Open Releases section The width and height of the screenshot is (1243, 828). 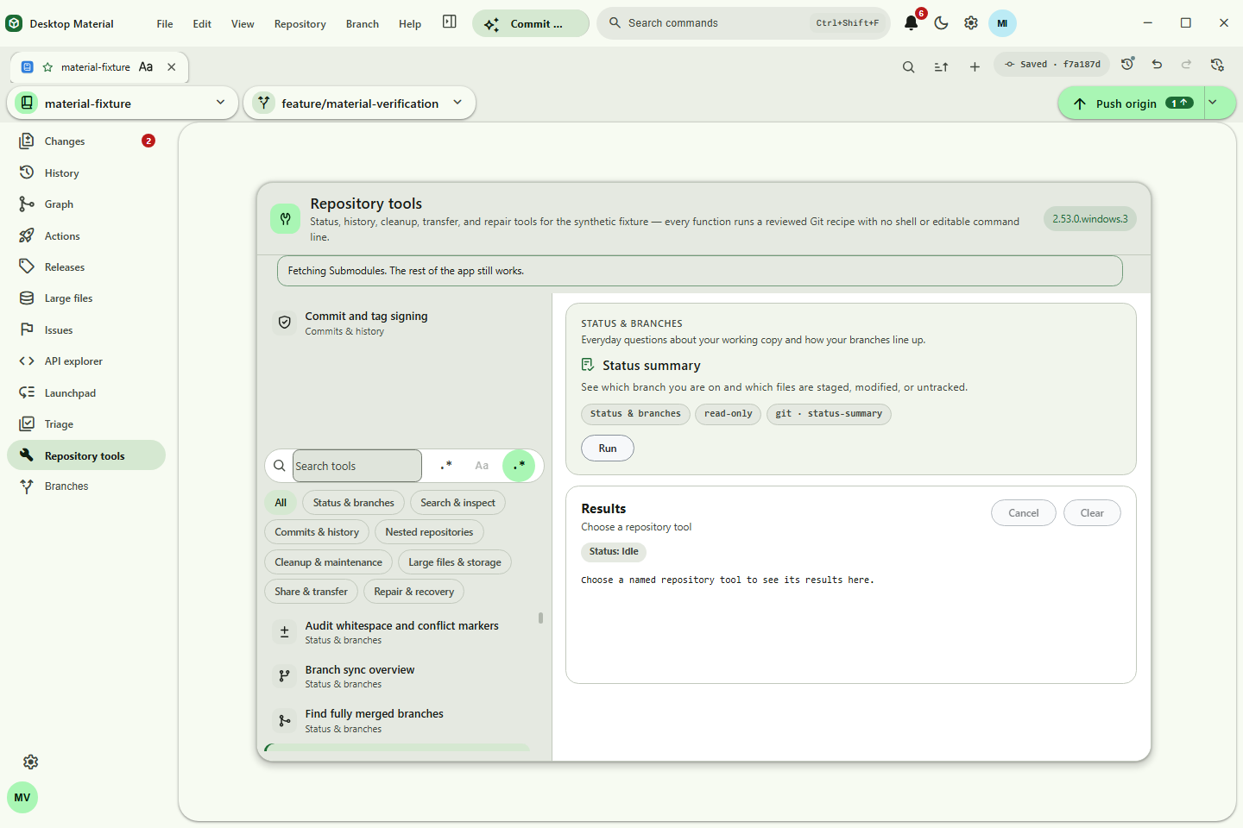tap(86, 267)
